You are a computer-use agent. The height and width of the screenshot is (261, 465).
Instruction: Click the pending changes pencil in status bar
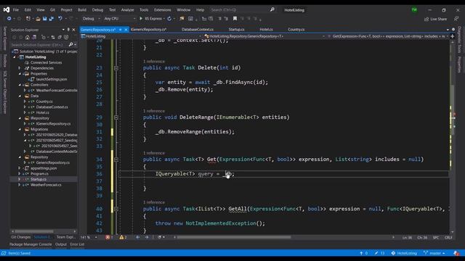click(x=376, y=253)
